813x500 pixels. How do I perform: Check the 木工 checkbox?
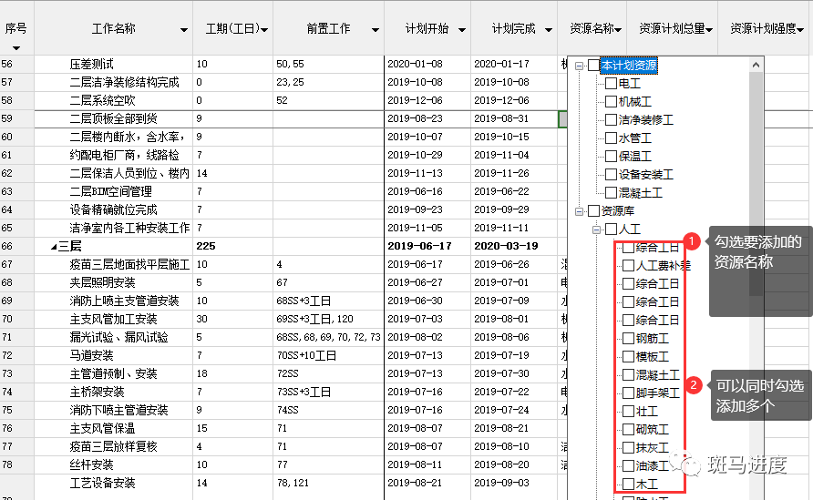[x=628, y=484]
